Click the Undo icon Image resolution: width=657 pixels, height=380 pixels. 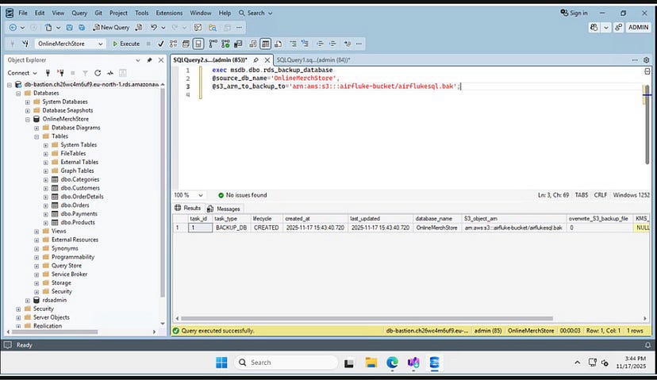(x=154, y=27)
